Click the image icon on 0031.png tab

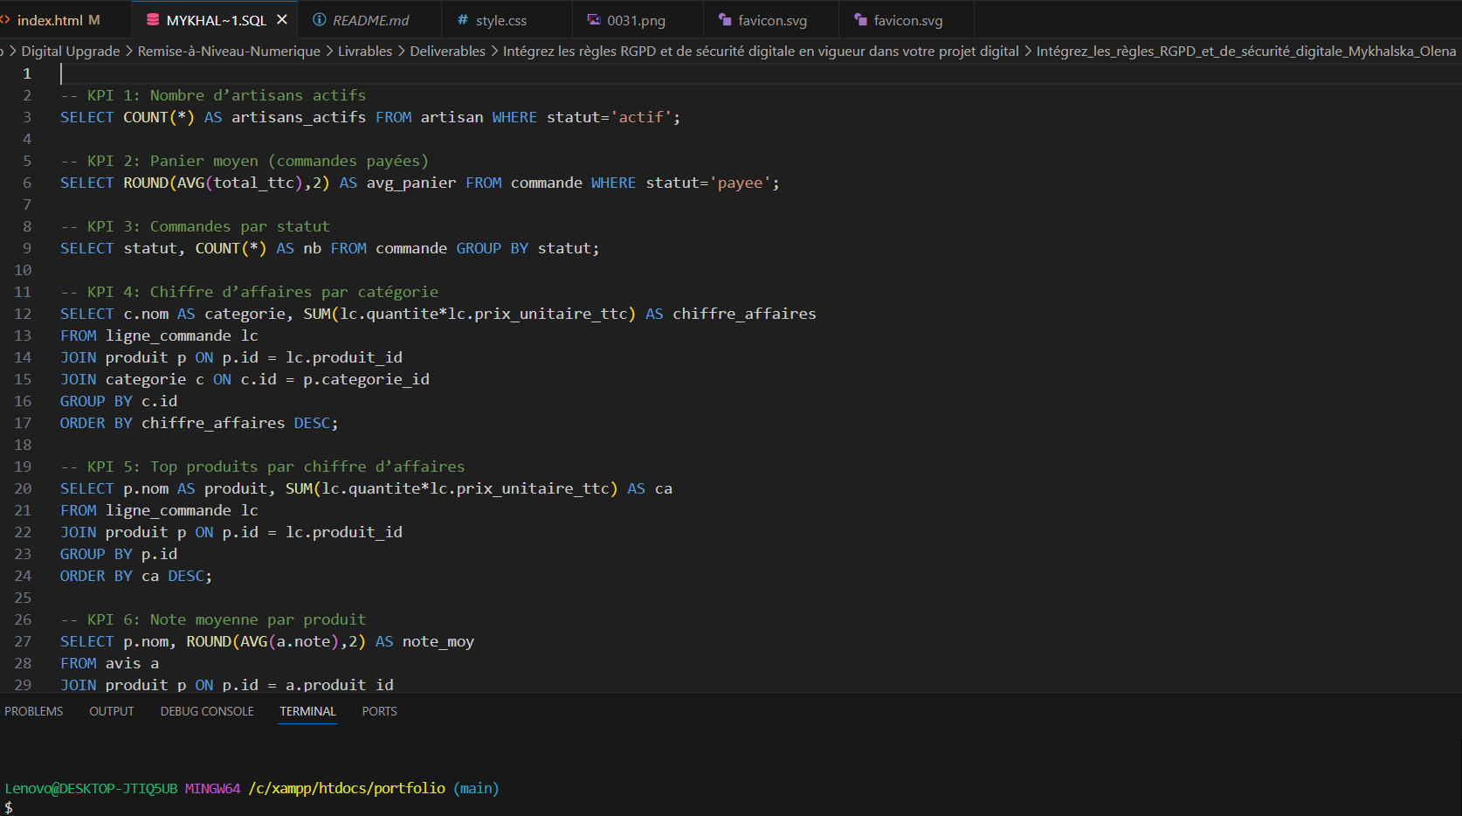(x=594, y=20)
